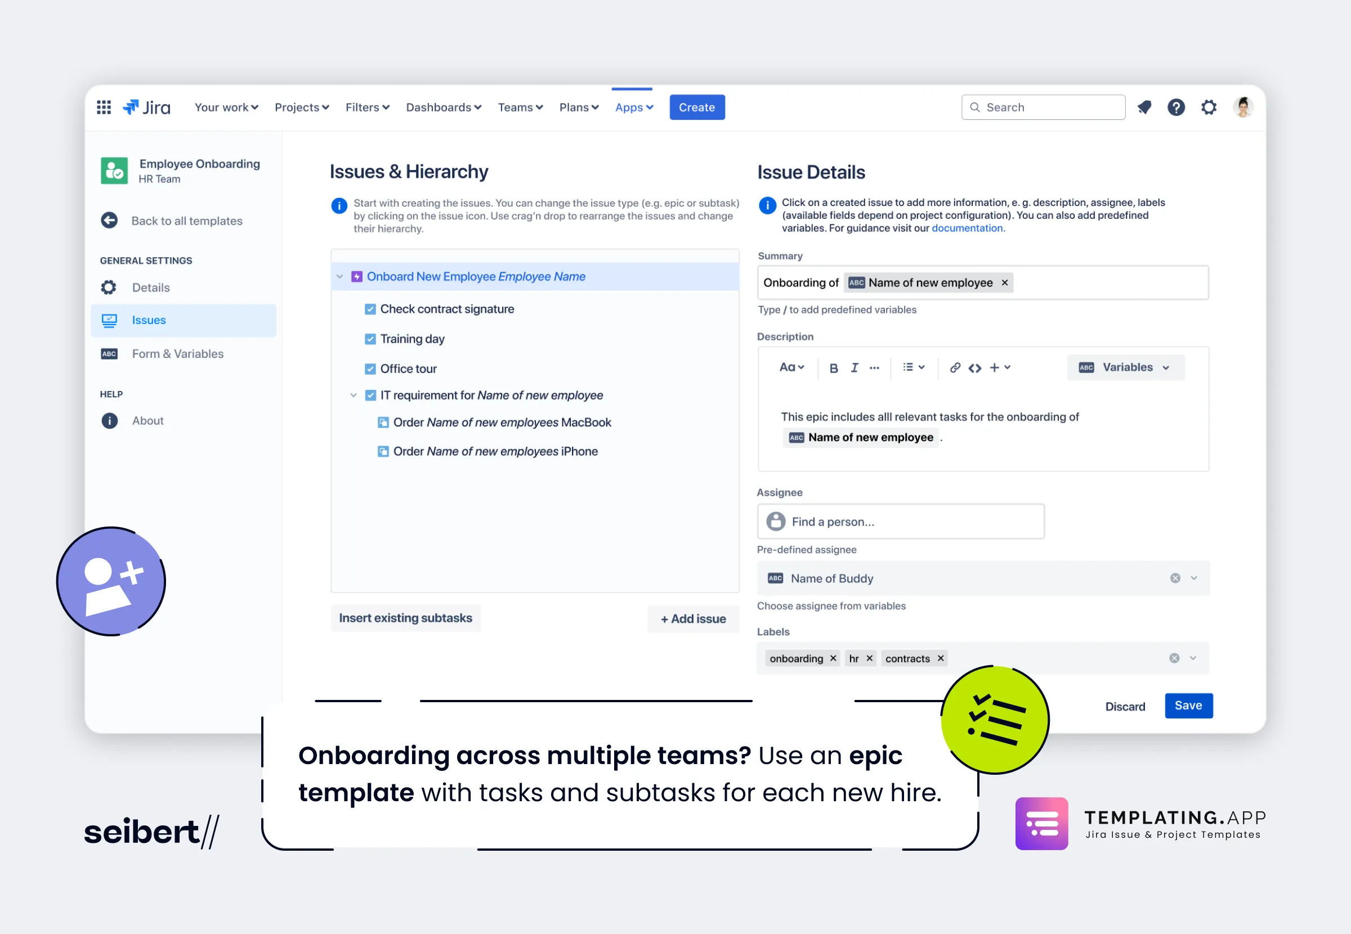Remove the Name of new employee variable
1351x934 pixels.
(x=1004, y=282)
